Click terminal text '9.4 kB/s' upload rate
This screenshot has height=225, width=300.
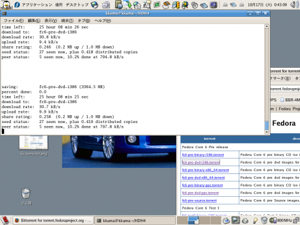(49, 42)
